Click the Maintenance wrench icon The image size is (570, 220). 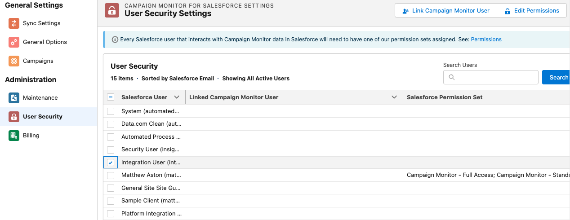(x=14, y=98)
